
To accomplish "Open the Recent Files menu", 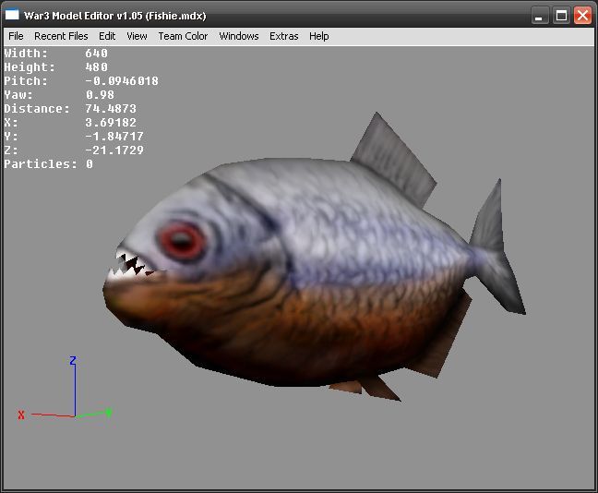I will pos(61,36).
